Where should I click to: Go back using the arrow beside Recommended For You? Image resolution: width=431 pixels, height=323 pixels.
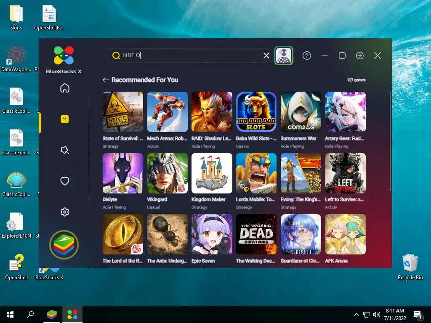[106, 80]
